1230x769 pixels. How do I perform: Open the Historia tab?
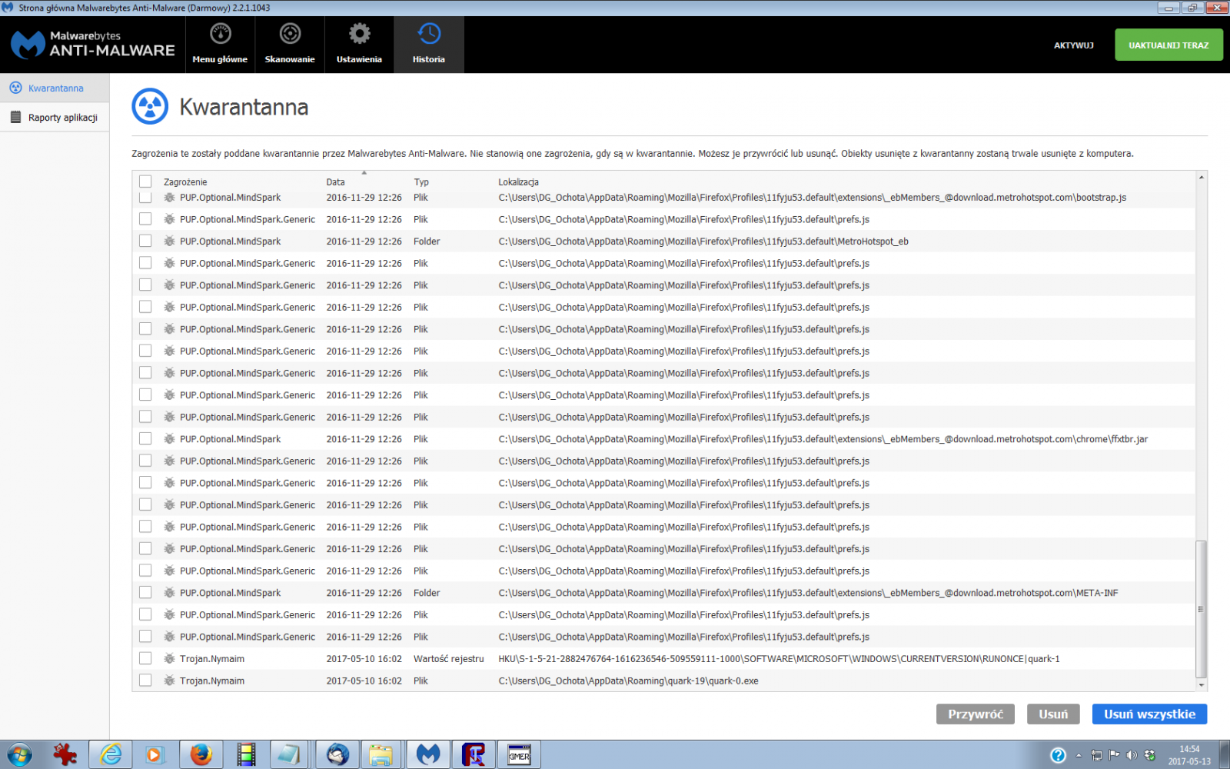[429, 45]
